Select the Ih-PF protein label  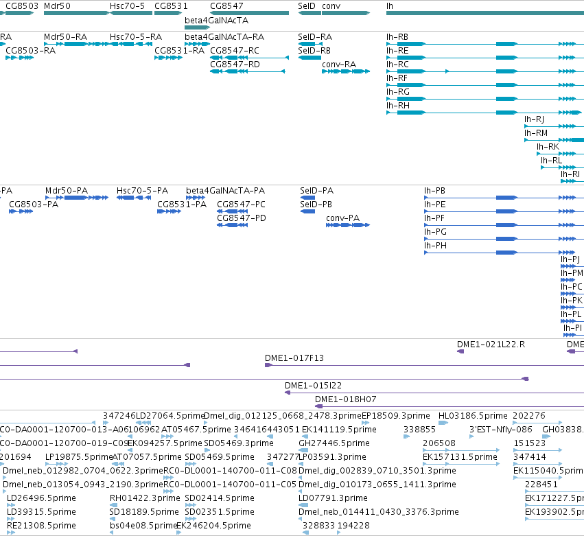coord(434,218)
